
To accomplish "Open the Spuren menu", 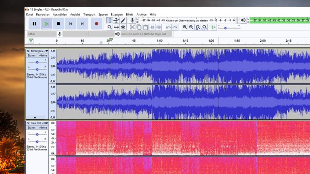I will [x=103, y=14].
